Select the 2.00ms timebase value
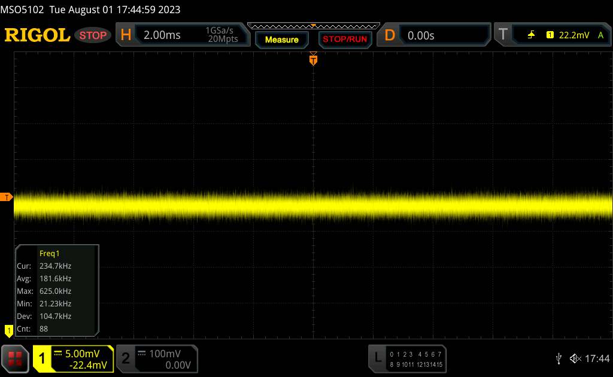This screenshot has width=613, height=377. (x=162, y=35)
